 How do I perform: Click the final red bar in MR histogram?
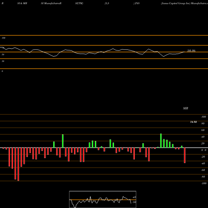tap(185, 155)
